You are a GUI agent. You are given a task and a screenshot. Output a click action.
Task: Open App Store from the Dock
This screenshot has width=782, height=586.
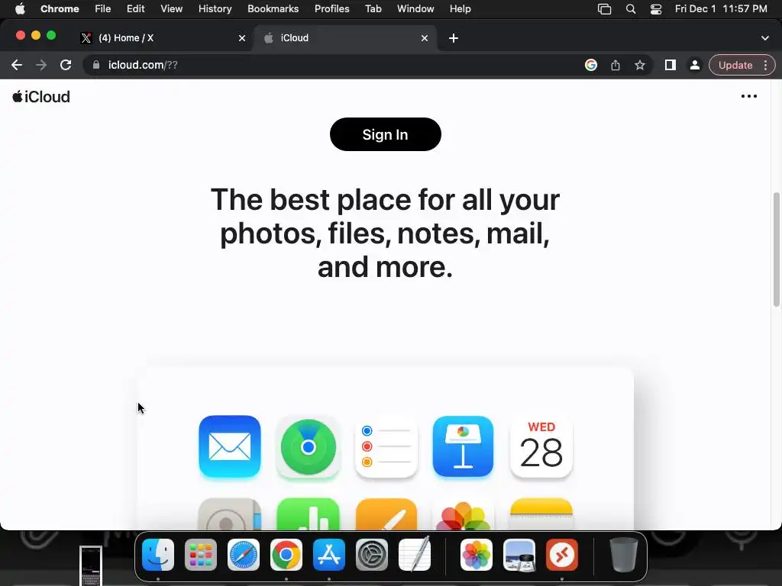pyautogui.click(x=329, y=555)
